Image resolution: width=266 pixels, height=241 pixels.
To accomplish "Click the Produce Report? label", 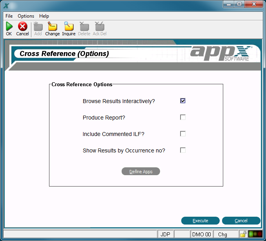I will tap(104, 118).
